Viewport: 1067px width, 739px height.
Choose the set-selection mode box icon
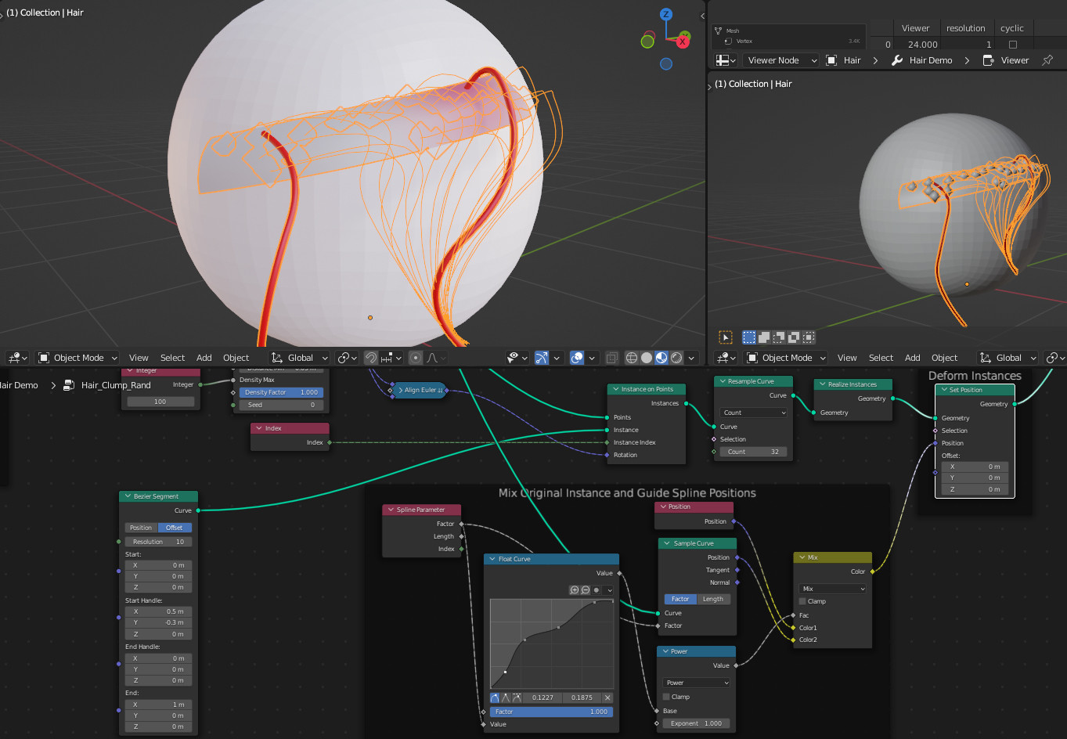click(749, 337)
